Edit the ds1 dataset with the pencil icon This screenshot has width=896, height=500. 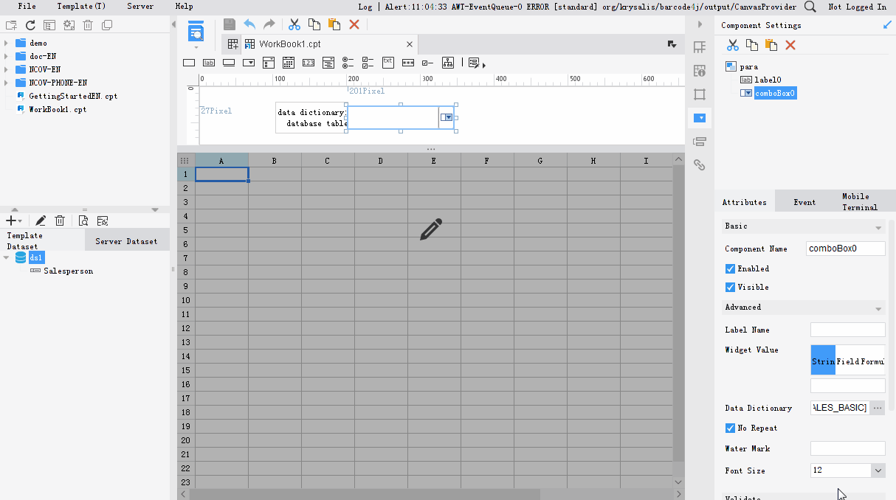coord(41,220)
